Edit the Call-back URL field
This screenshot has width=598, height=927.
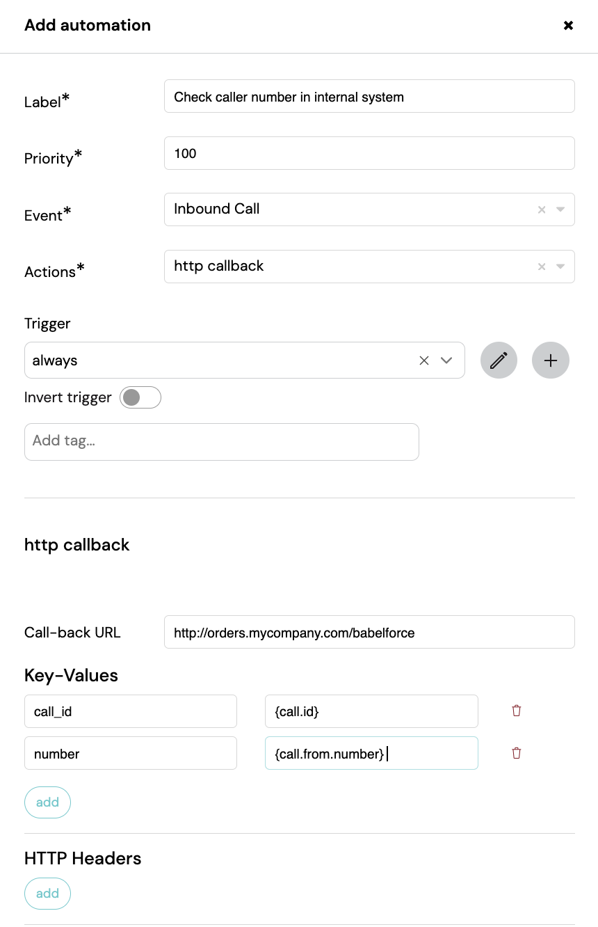click(x=369, y=632)
